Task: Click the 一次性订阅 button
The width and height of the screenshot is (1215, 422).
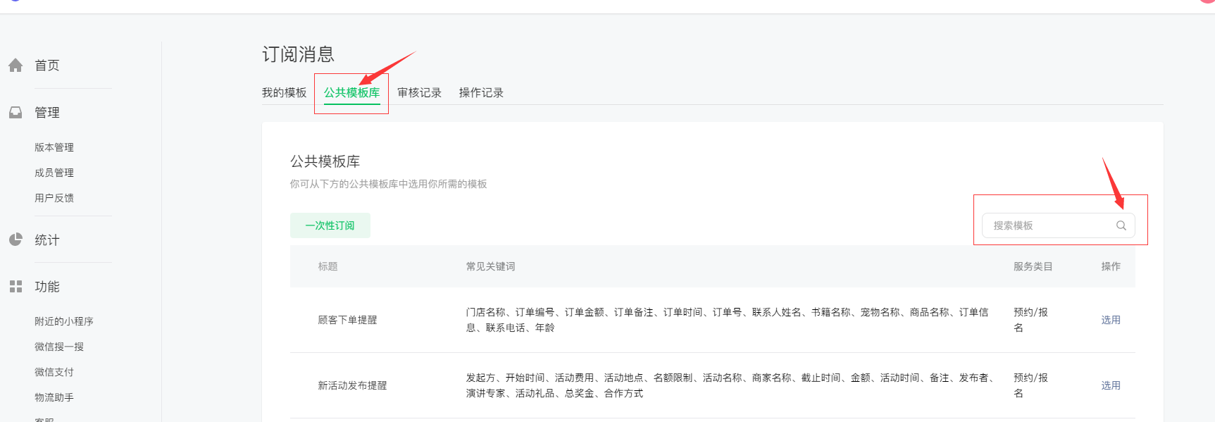Action: 330,225
